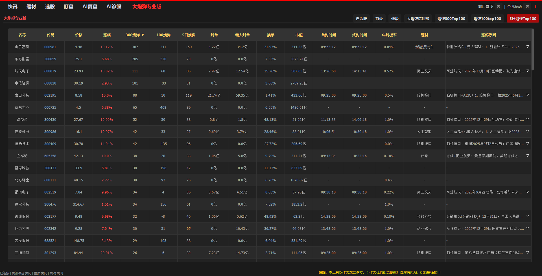This screenshot has width=542, height=276.
Task: Click the 东方财富 stock name cell
Action: (22, 59)
